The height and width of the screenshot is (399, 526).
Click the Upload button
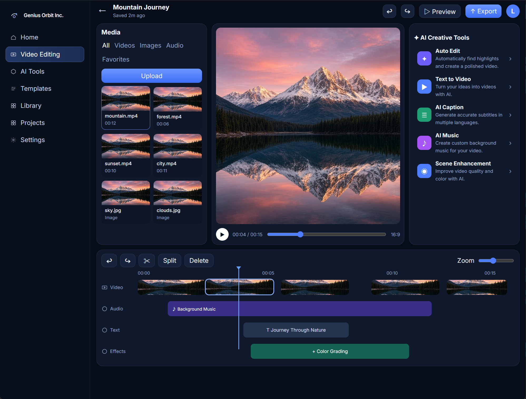click(x=152, y=76)
